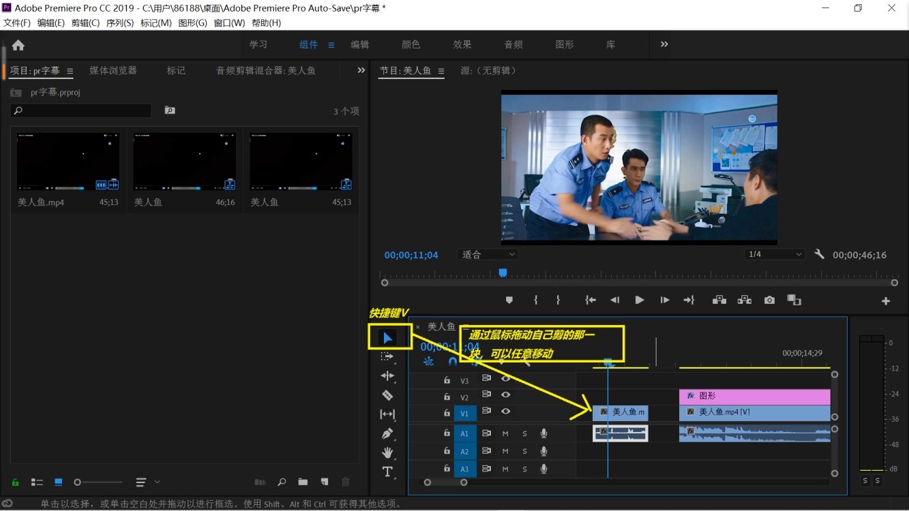
Task: Click the Home icon in workspace bar
Action: click(x=18, y=45)
